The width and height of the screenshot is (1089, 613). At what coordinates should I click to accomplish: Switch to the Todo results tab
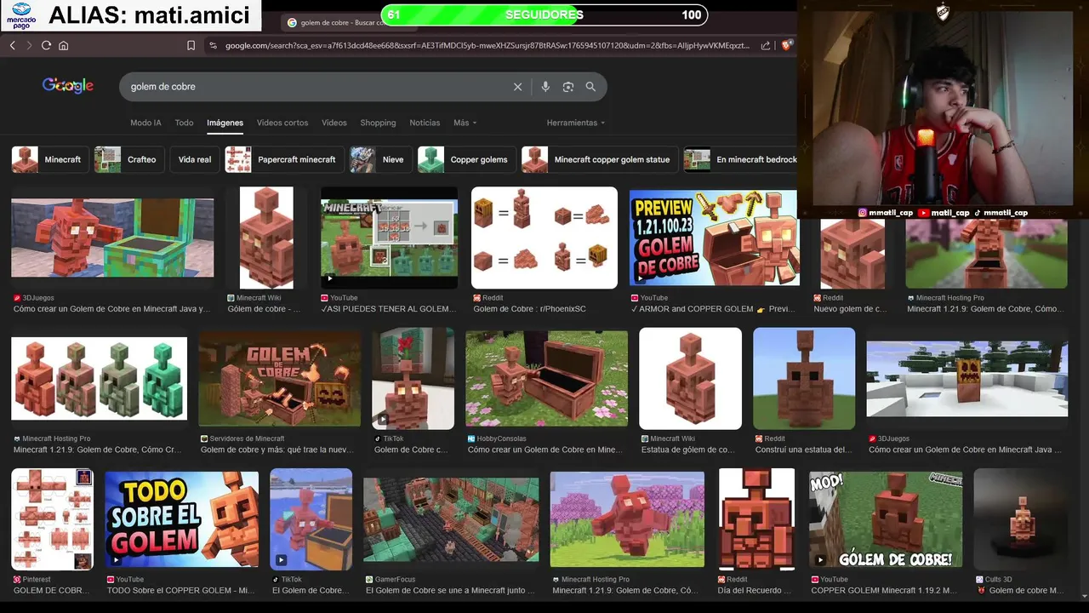(x=184, y=123)
